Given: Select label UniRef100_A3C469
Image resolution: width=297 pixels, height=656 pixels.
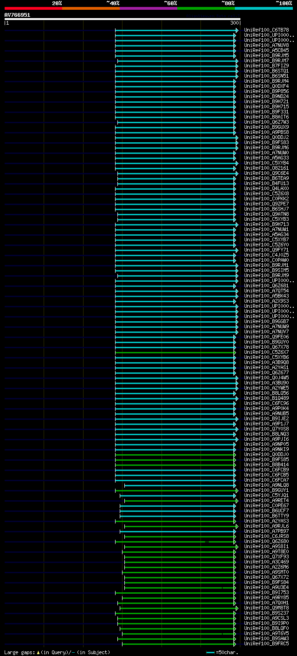Looking at the screenshot, I should pos(266,562).
